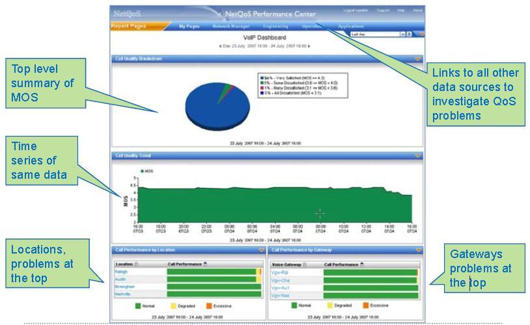Click the icon right of time period dropdown

[x=409, y=34]
